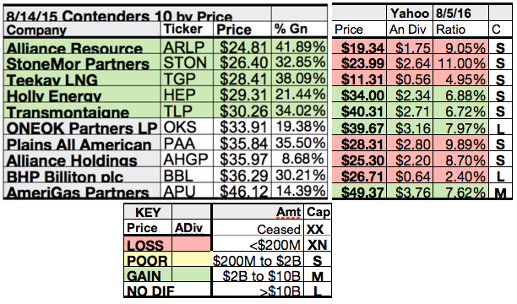Click the BHP Billiton plc company cell
The image size is (517, 304).
pos(82,175)
